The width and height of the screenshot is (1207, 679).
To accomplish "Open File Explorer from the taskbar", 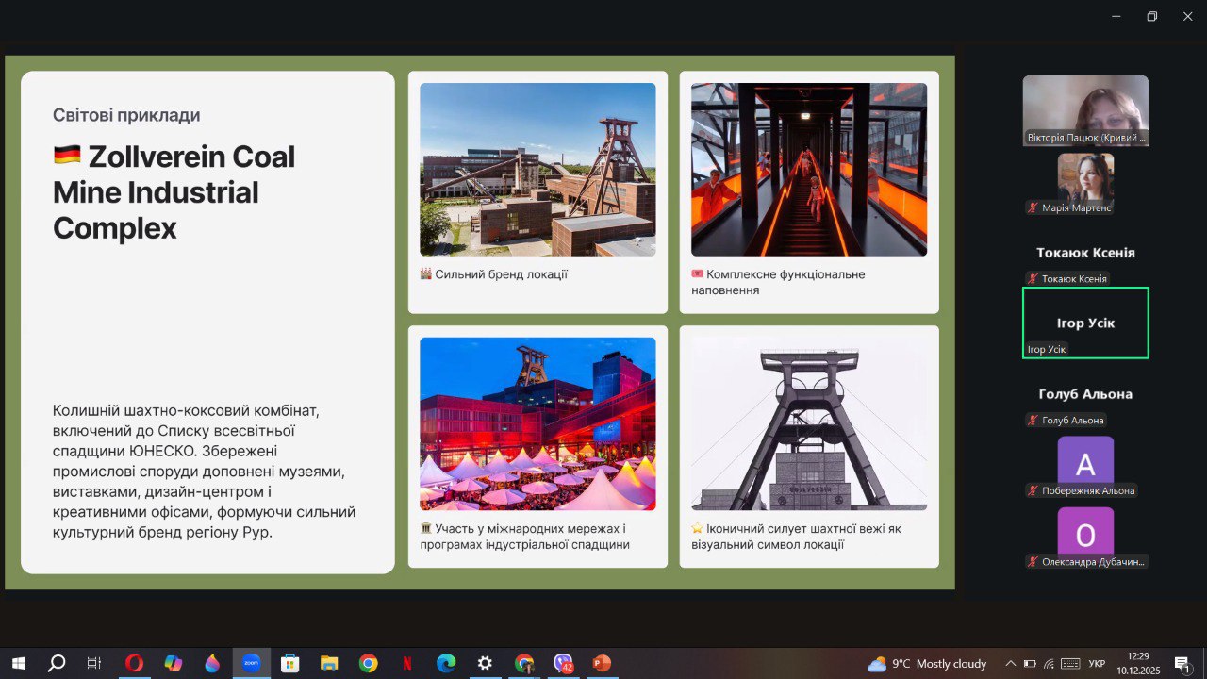I will (329, 663).
